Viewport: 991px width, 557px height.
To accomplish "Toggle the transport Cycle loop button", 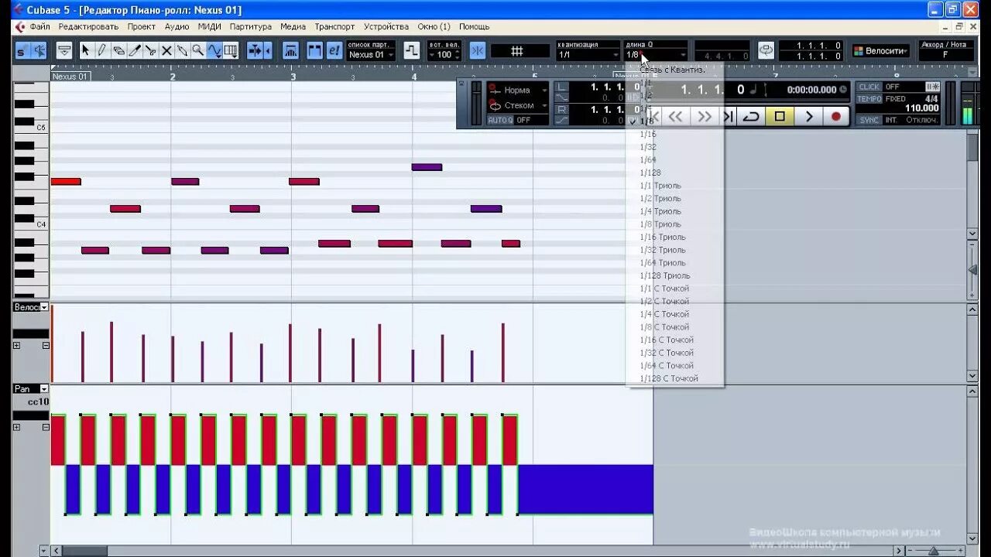I will point(751,116).
